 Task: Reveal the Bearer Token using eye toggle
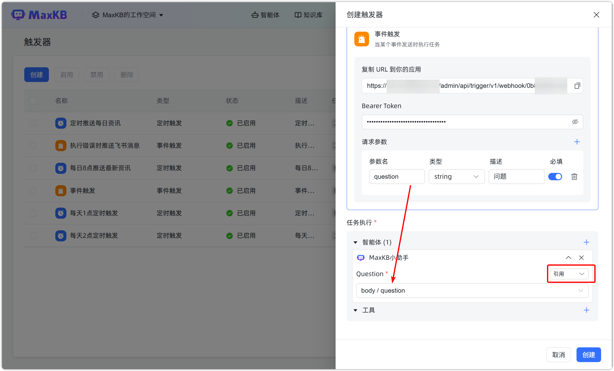(x=575, y=122)
